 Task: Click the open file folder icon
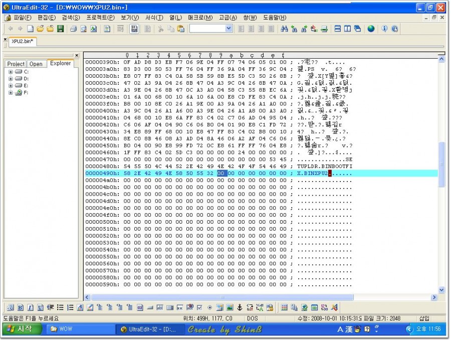40,29
